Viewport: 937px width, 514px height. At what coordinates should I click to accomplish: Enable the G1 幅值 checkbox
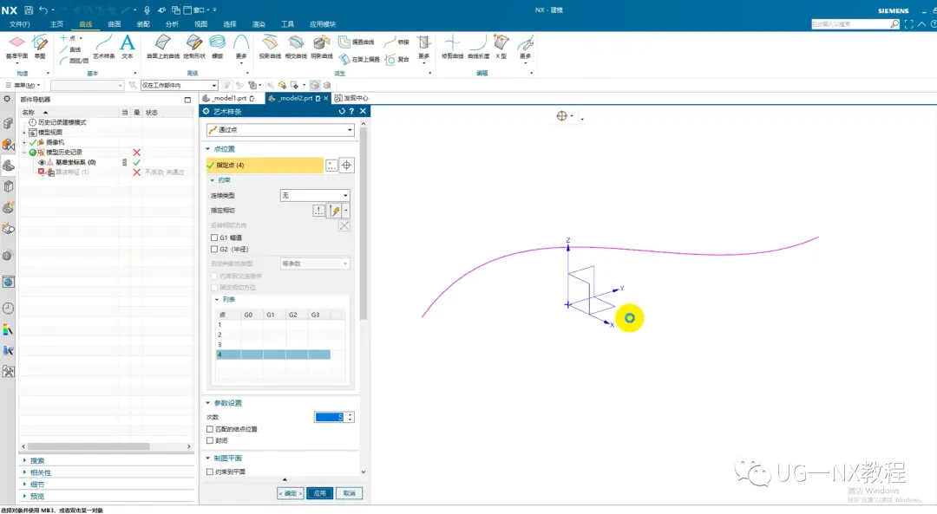(214, 237)
